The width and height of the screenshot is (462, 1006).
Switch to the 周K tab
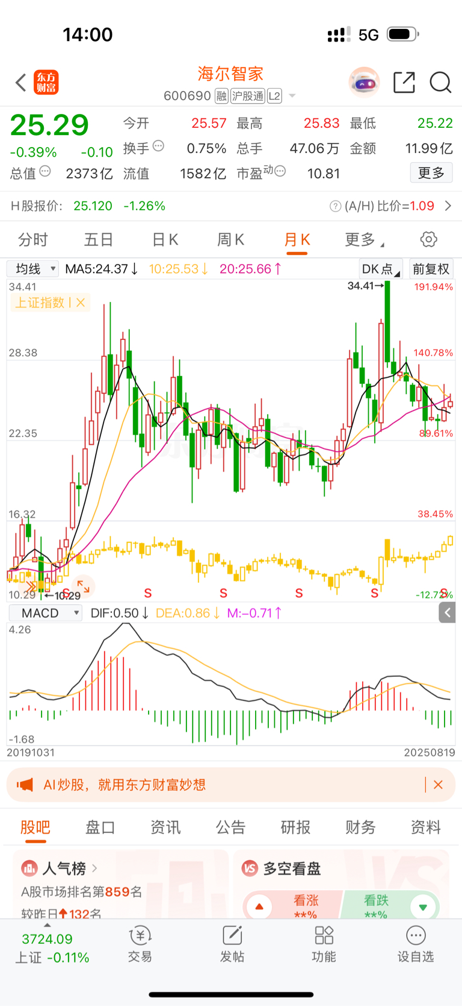230,240
